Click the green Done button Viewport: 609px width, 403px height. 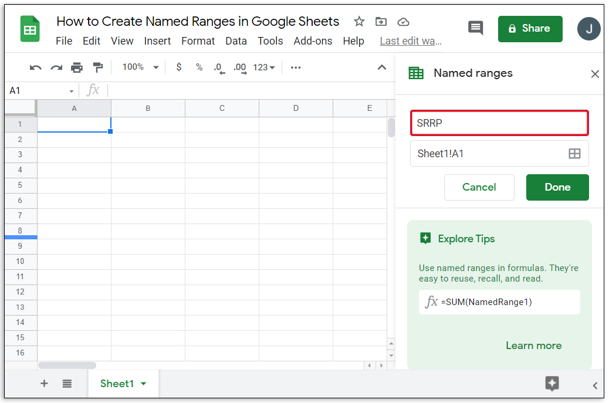[557, 187]
